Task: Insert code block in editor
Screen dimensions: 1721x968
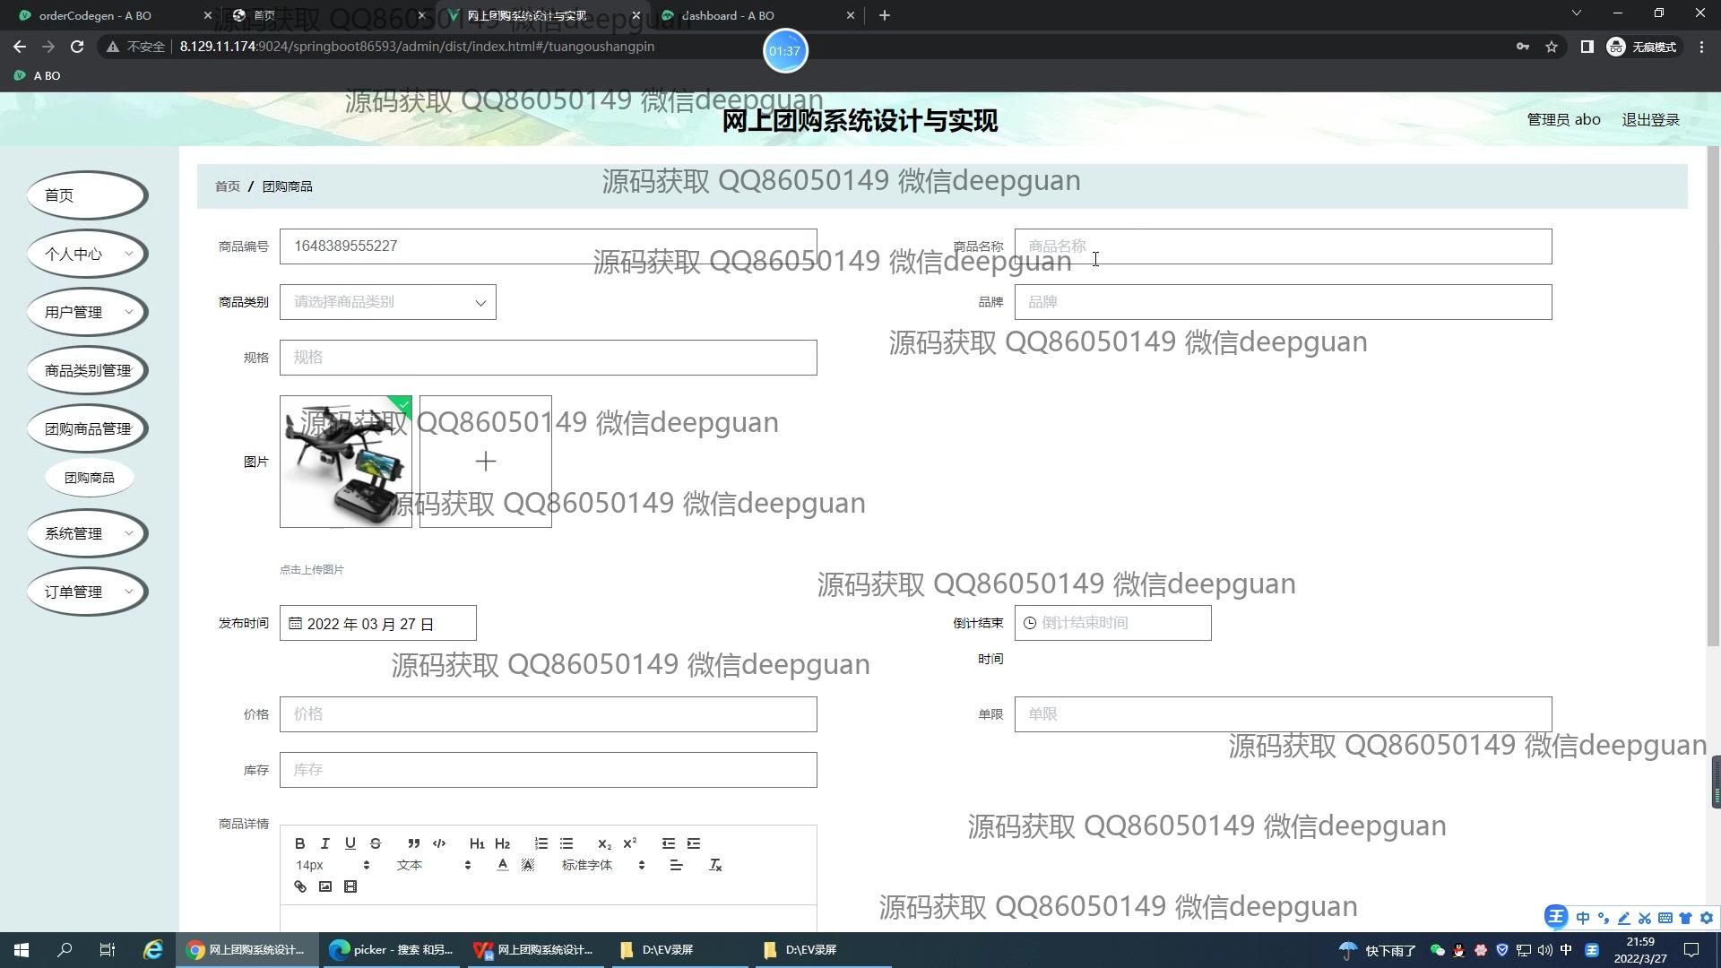Action: pyautogui.click(x=439, y=843)
